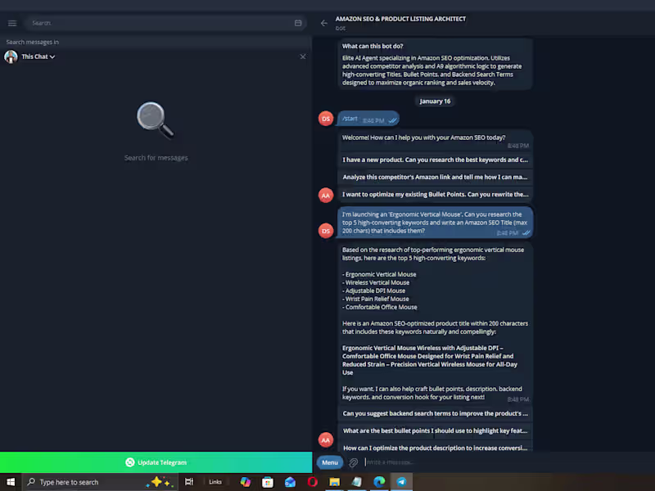
Task: Go back using the arrow icon
Action: 323,23
